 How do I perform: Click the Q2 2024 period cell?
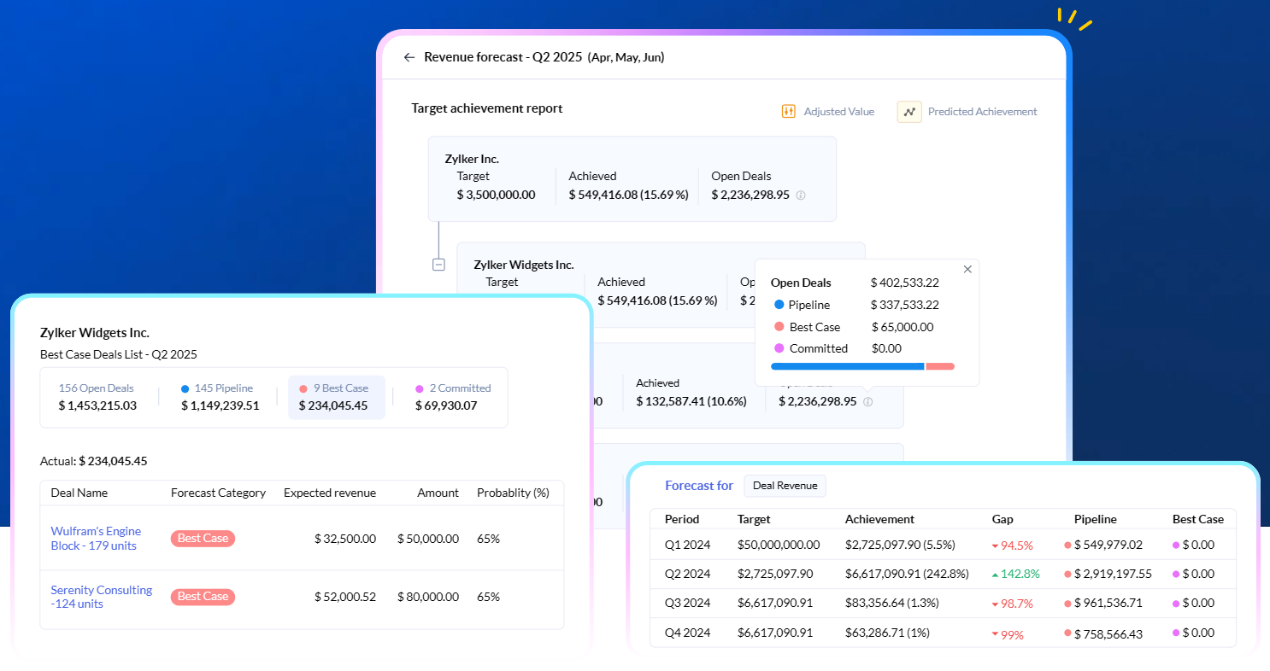click(688, 574)
